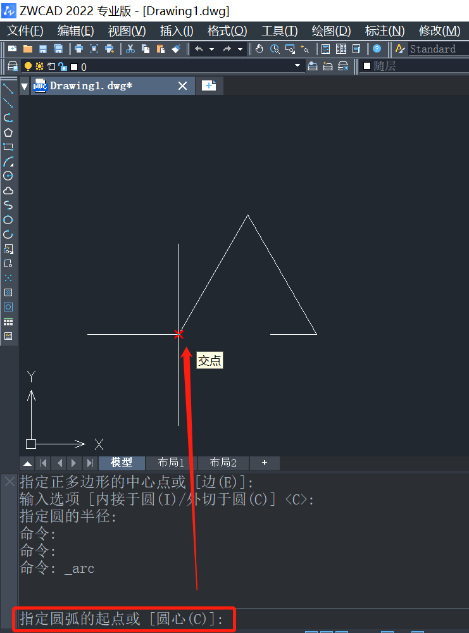Open the 格式(O) menu
469x633 pixels.
pyautogui.click(x=227, y=30)
